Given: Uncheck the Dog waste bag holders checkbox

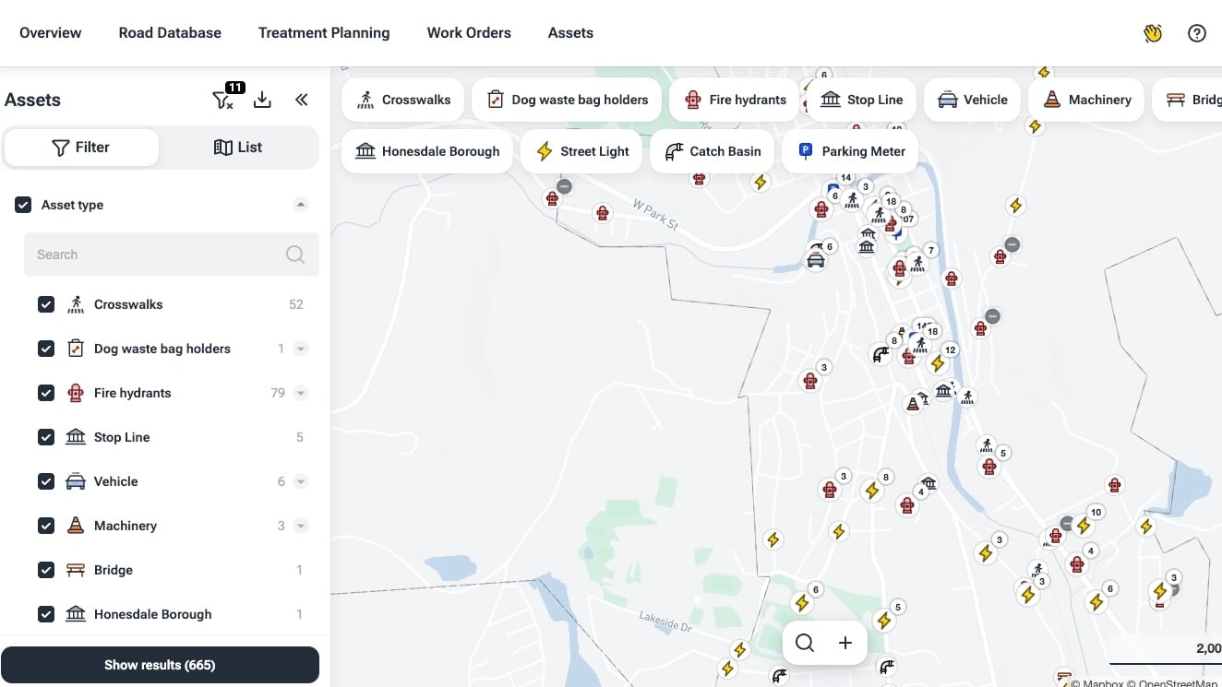Looking at the screenshot, I should pos(46,349).
